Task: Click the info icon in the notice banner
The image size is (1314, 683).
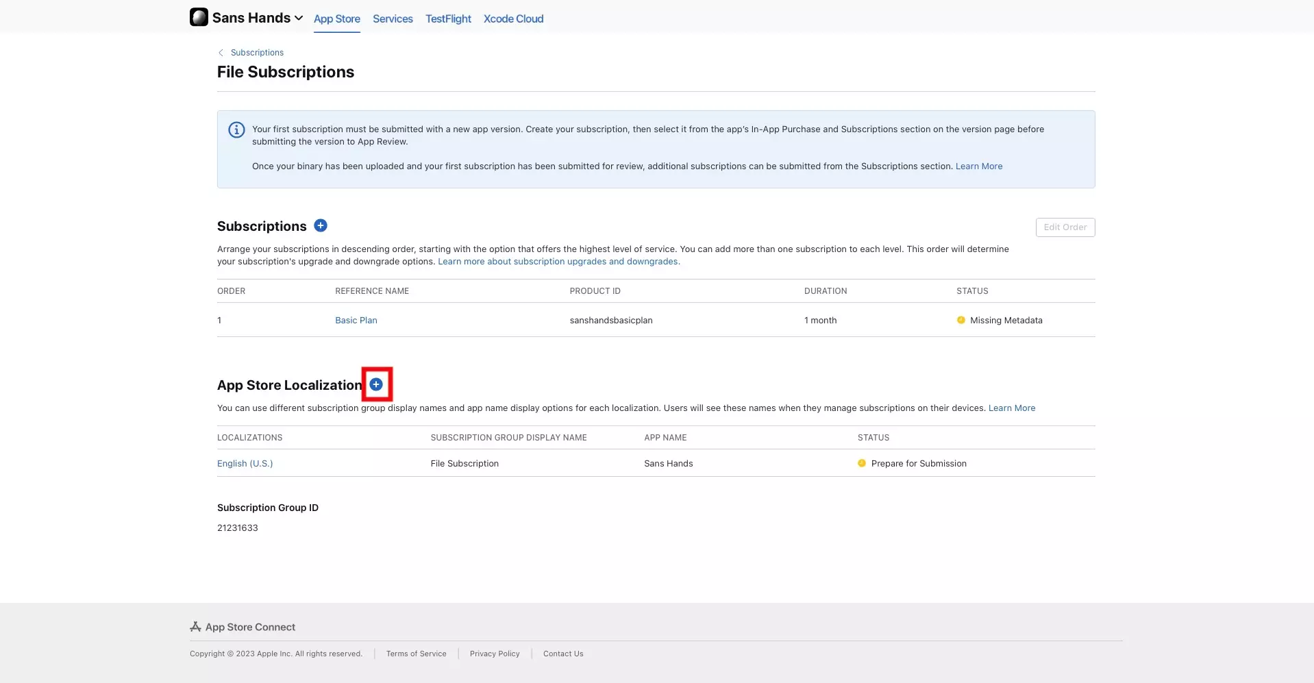Action: (236, 129)
